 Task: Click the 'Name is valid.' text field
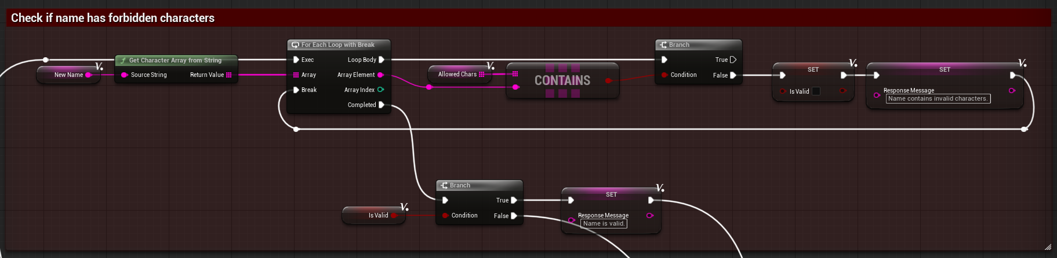pos(603,224)
